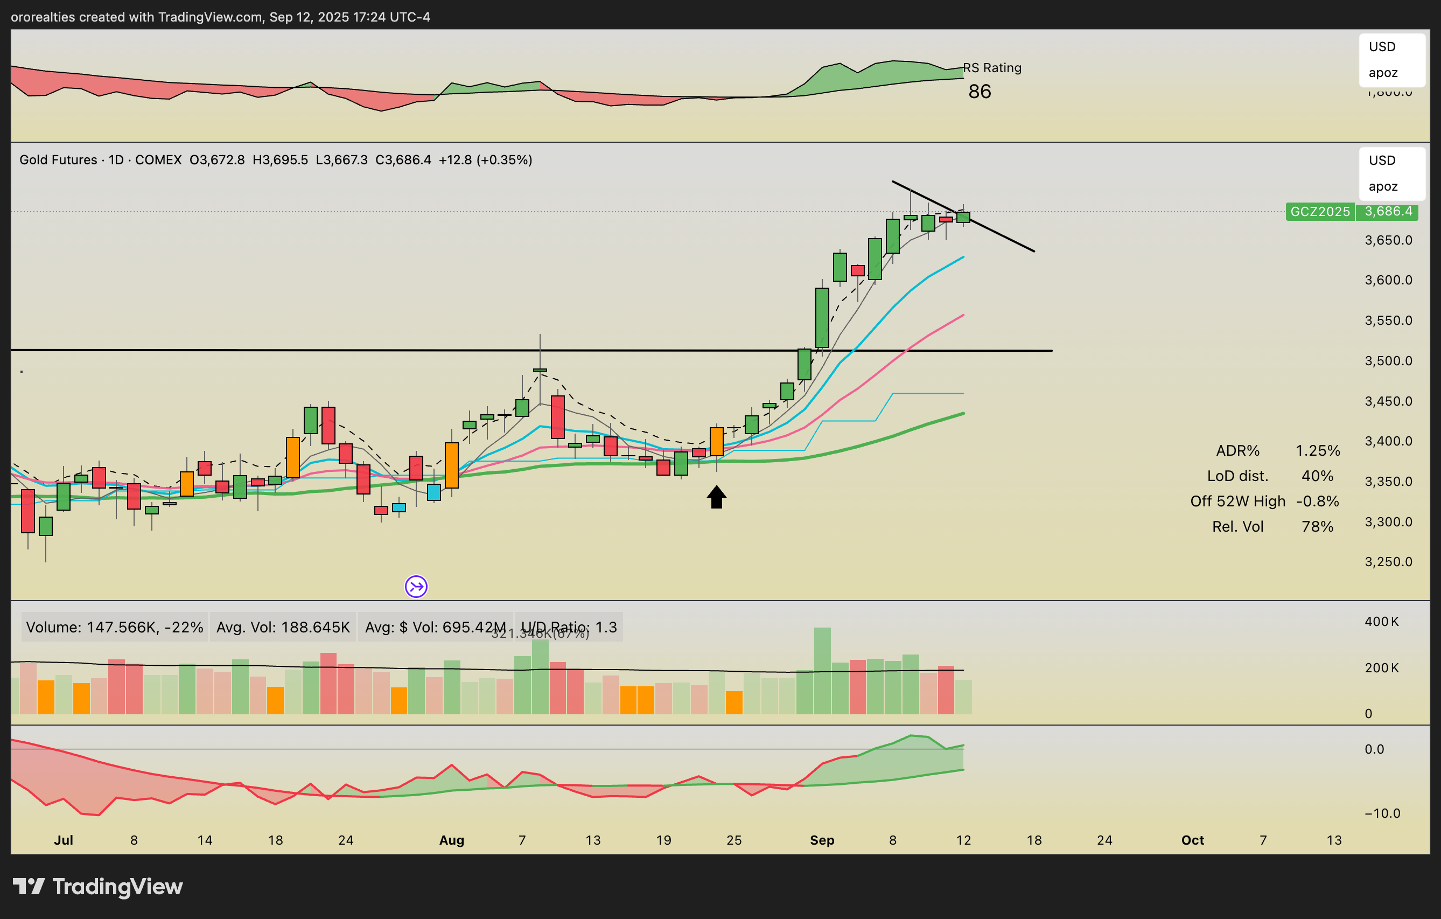Click the black up arrow marker
This screenshot has width=1441, height=919.
716,497
